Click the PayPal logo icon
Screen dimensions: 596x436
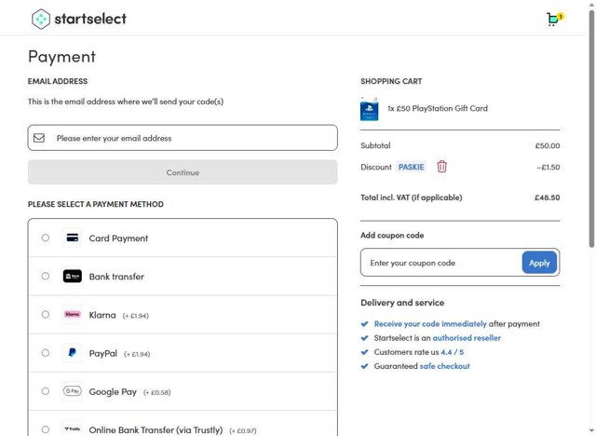click(x=73, y=353)
